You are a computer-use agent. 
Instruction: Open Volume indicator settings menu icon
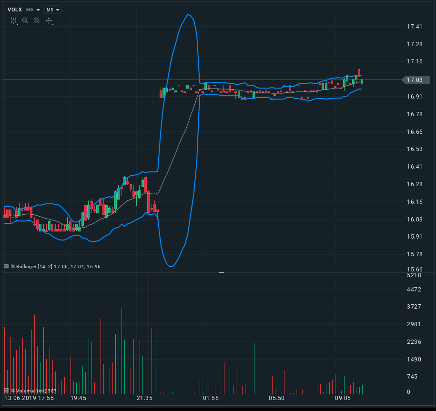tap(7, 391)
